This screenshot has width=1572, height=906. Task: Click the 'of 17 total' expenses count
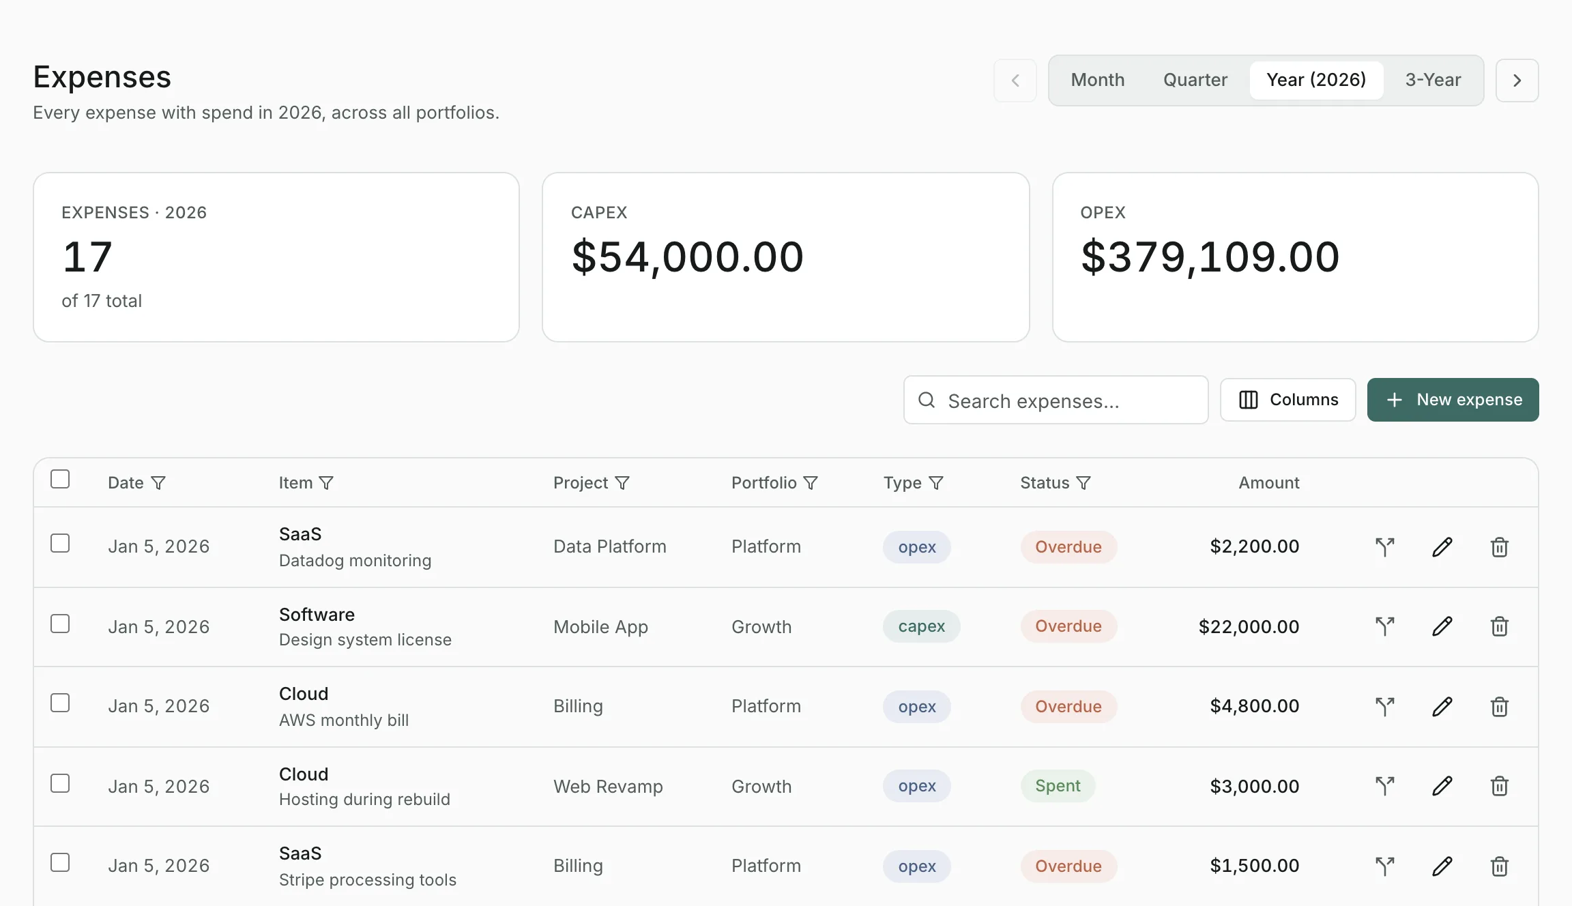click(x=102, y=301)
